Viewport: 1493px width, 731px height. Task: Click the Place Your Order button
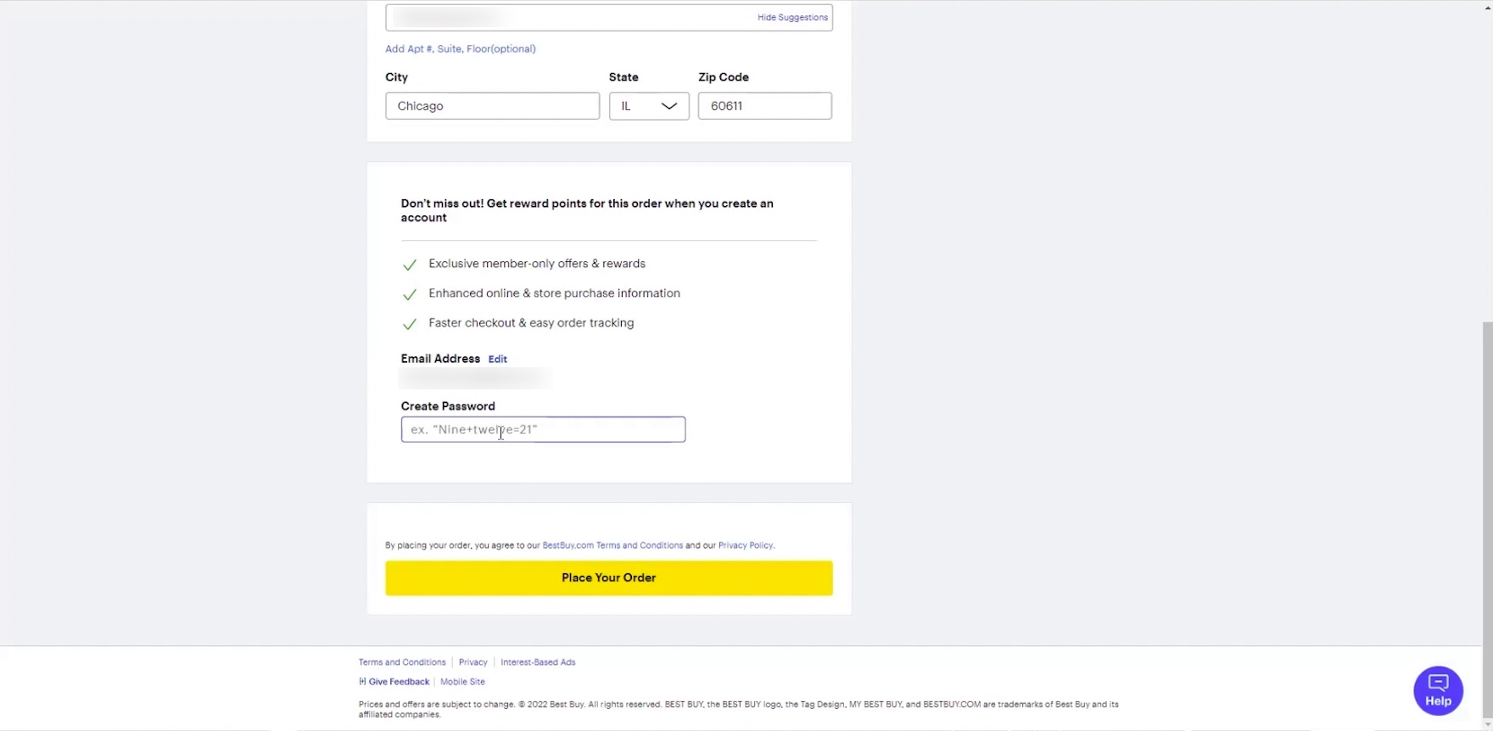608,578
